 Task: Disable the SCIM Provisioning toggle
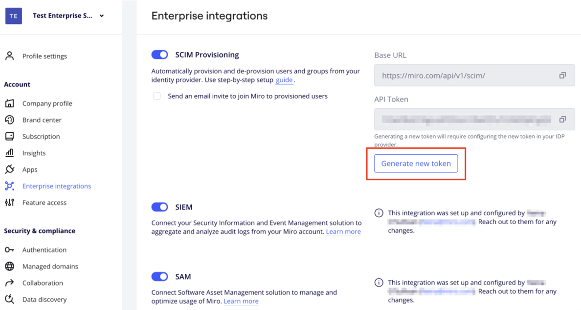point(160,55)
